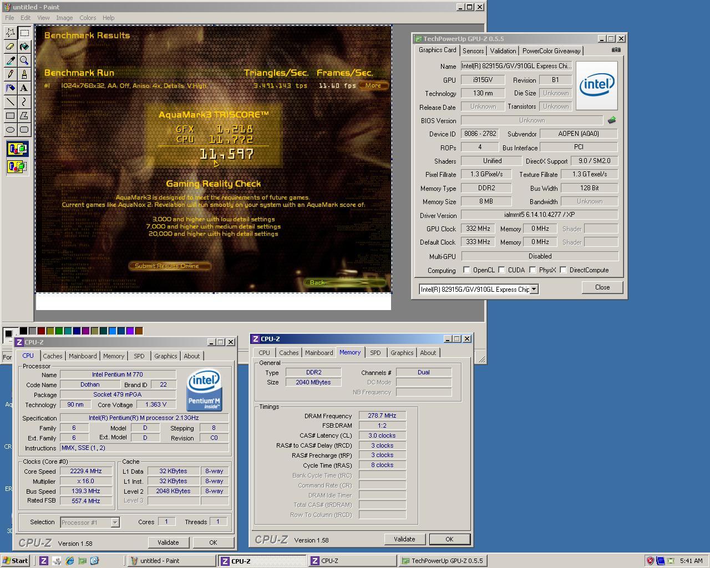This screenshot has width=710, height=568.
Task: Select the Free-Form Select tool in Paint
Action: coord(11,33)
